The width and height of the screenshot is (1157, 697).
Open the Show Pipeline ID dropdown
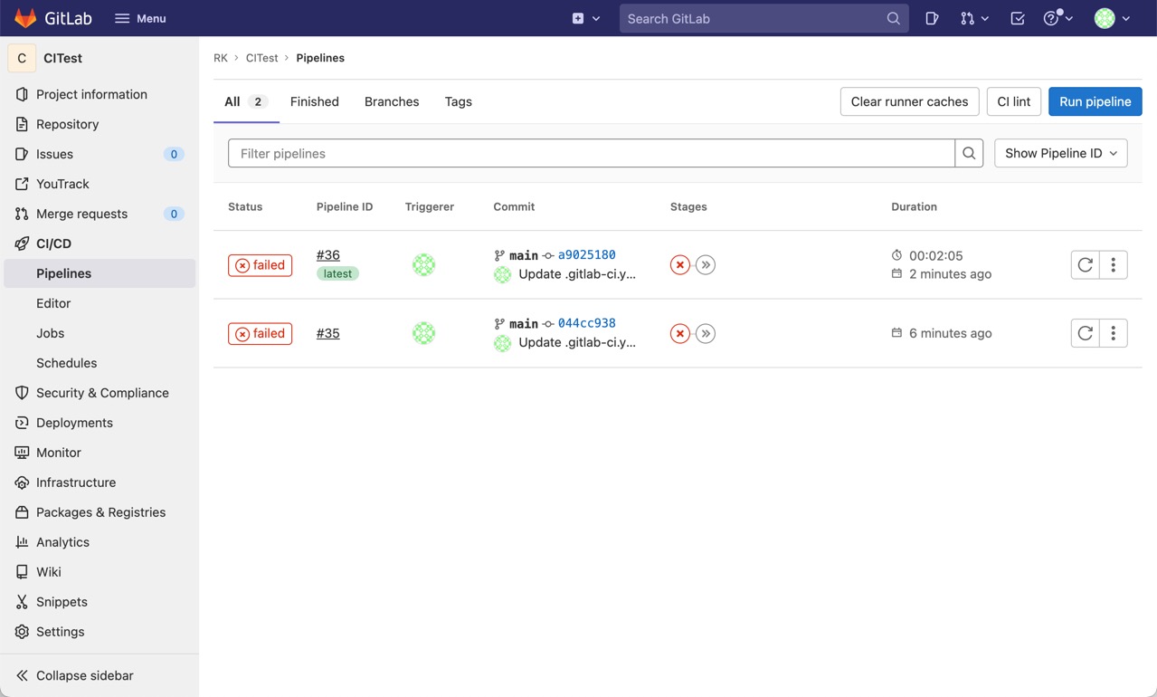pos(1061,153)
